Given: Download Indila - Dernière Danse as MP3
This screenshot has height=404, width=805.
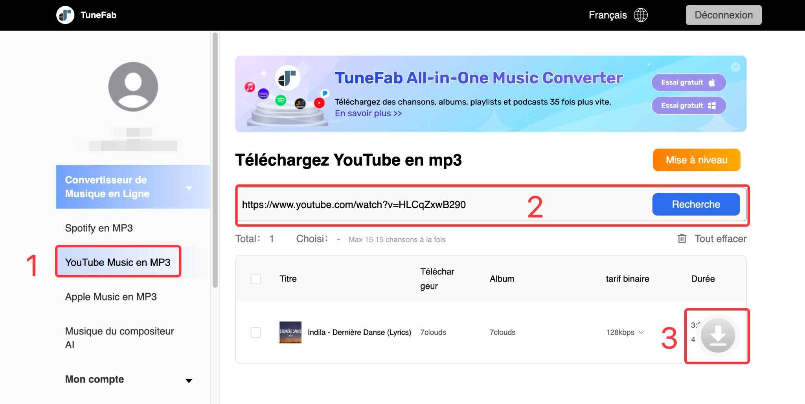Looking at the screenshot, I should tap(718, 336).
